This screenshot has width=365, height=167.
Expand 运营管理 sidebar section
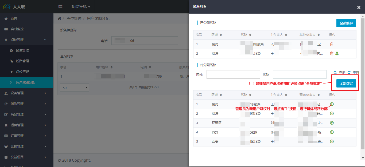tap(27, 125)
